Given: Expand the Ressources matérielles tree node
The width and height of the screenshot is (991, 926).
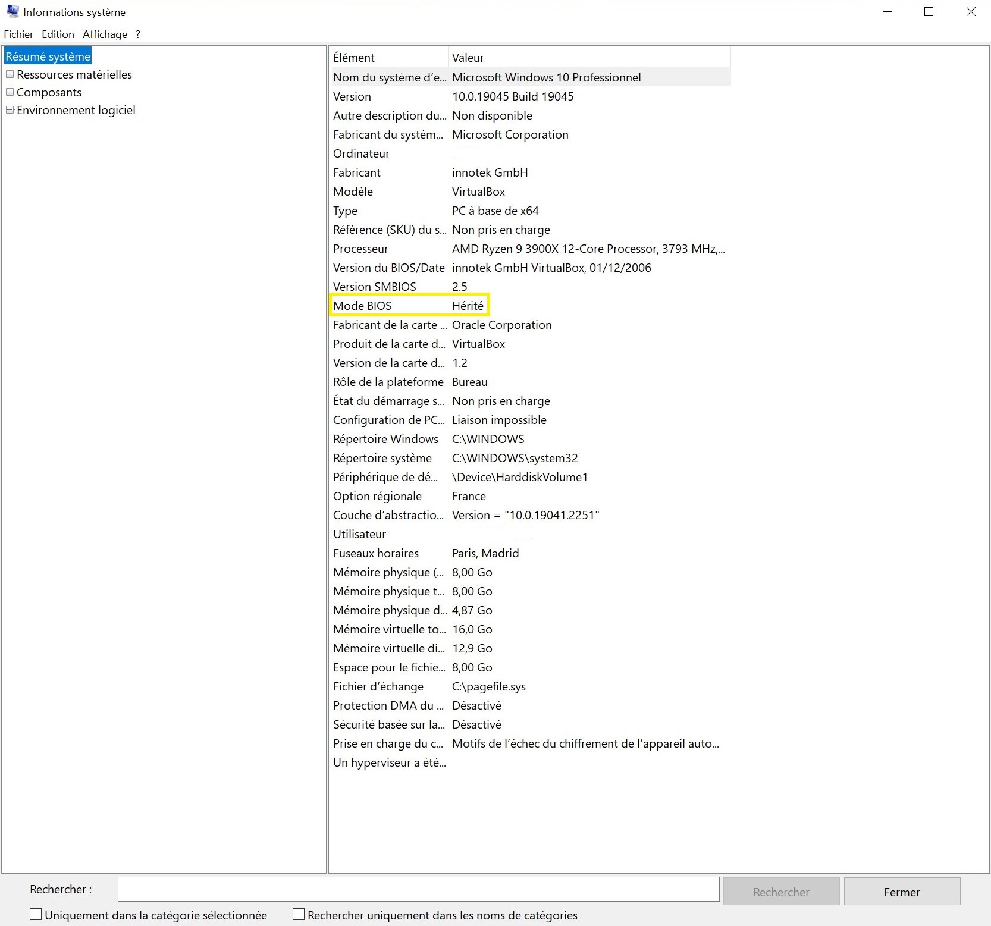Looking at the screenshot, I should pyautogui.click(x=10, y=74).
